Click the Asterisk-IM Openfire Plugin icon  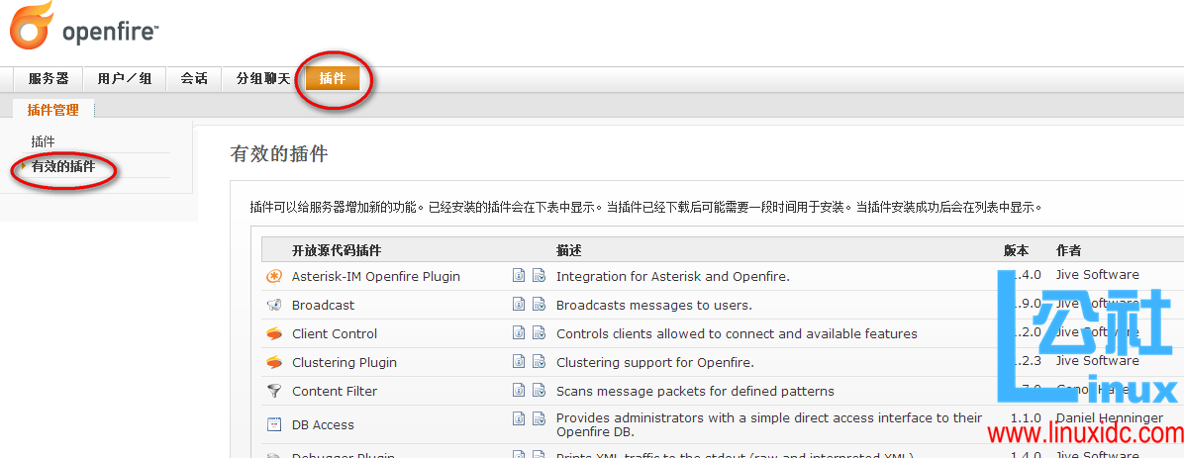(x=274, y=276)
